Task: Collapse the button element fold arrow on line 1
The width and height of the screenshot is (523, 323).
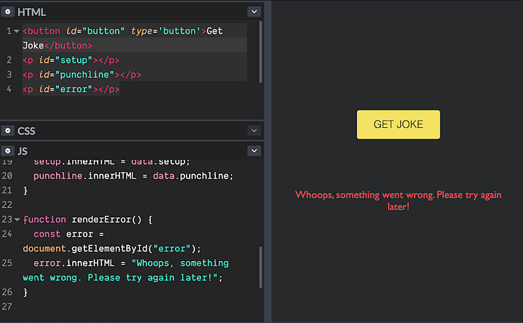Action: 16,31
